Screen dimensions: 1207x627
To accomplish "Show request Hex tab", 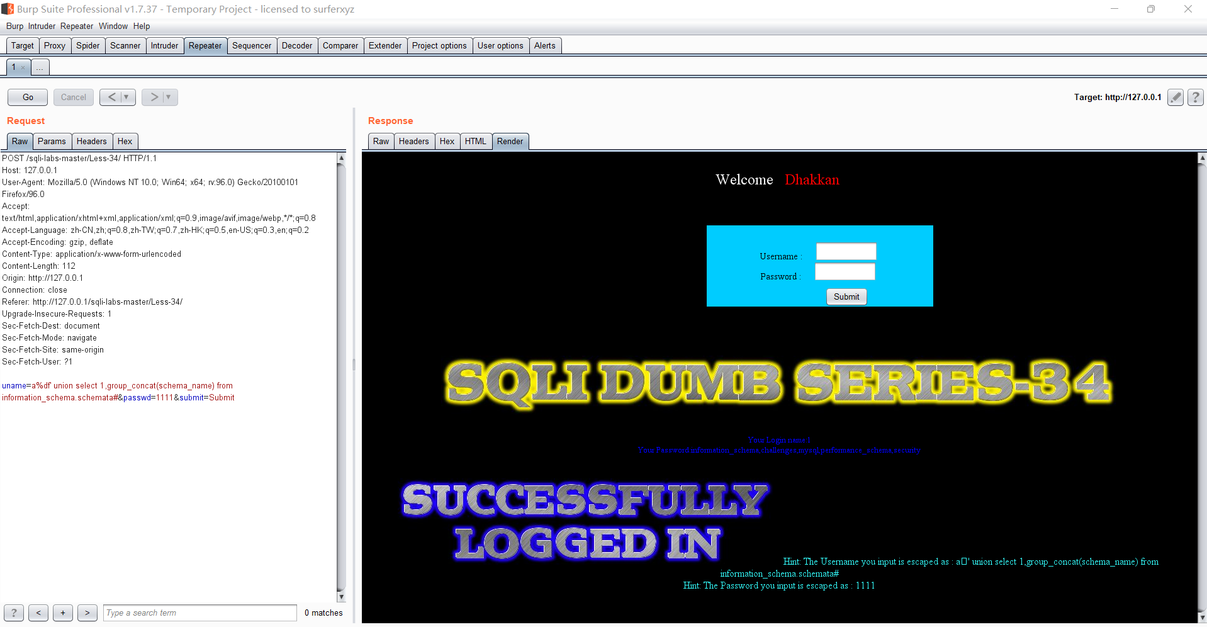I will click(125, 141).
